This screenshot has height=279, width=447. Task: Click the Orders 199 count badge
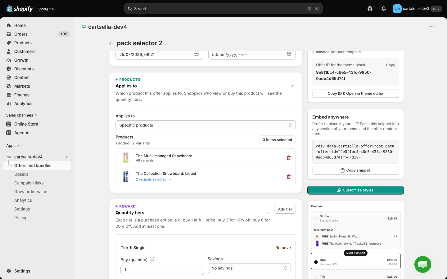[64, 34]
